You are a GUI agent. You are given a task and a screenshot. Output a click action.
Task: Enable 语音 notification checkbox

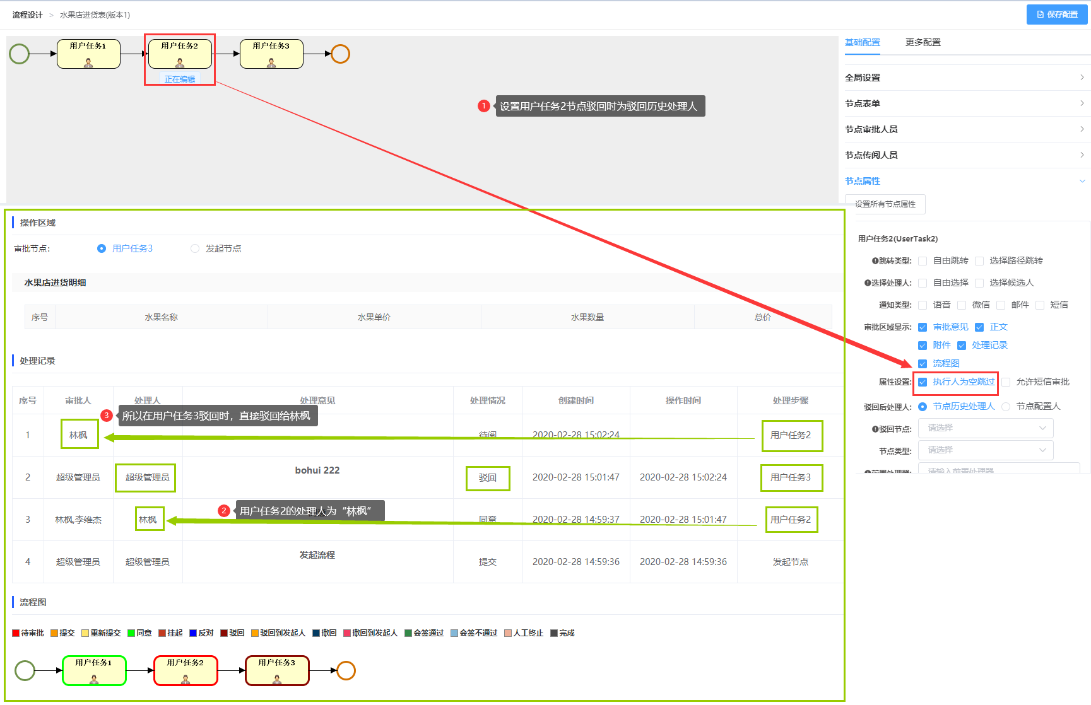point(923,305)
